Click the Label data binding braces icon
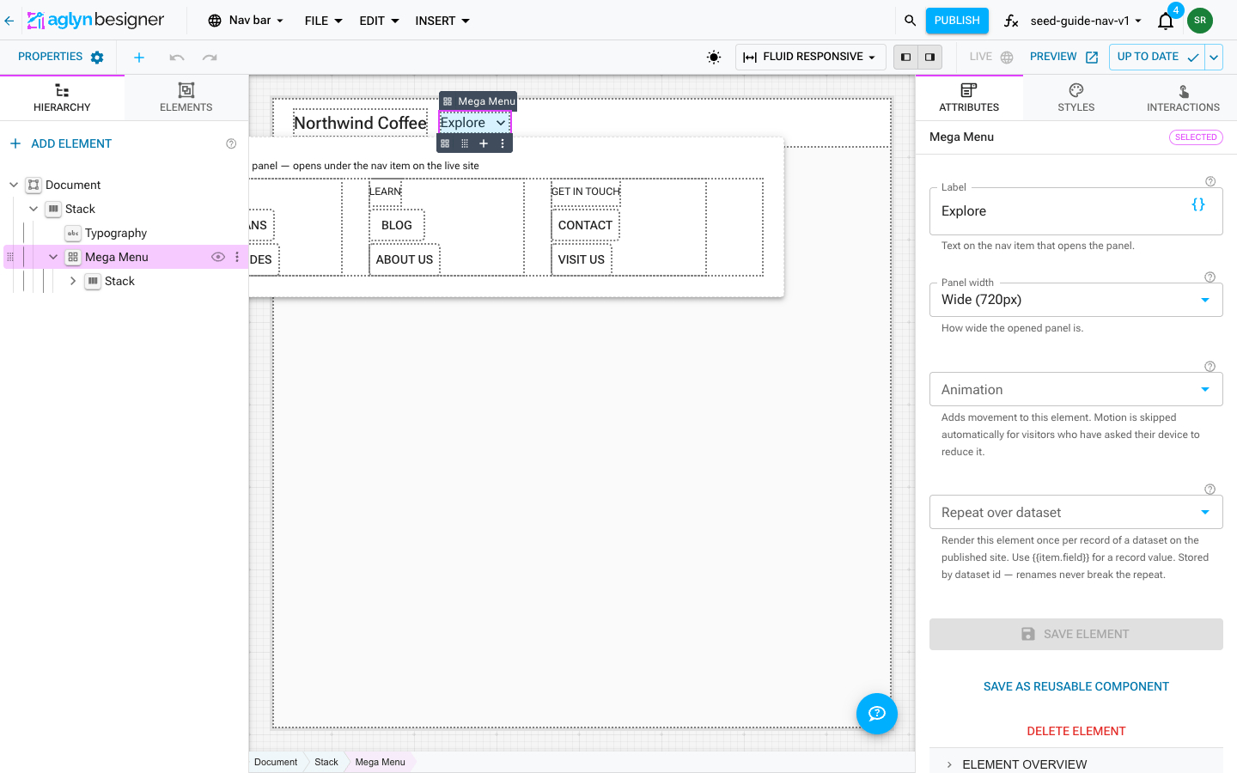This screenshot has height=773, width=1237. (1198, 204)
